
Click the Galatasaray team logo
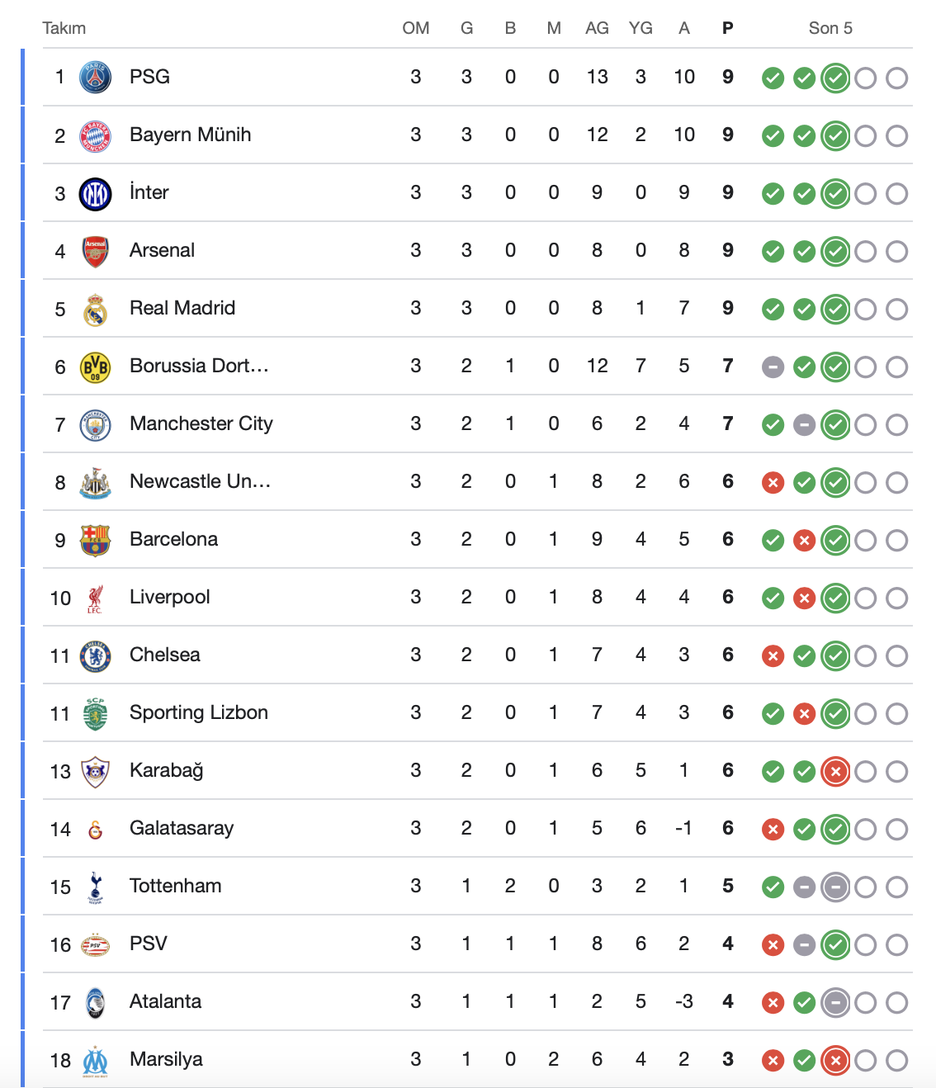[95, 830]
